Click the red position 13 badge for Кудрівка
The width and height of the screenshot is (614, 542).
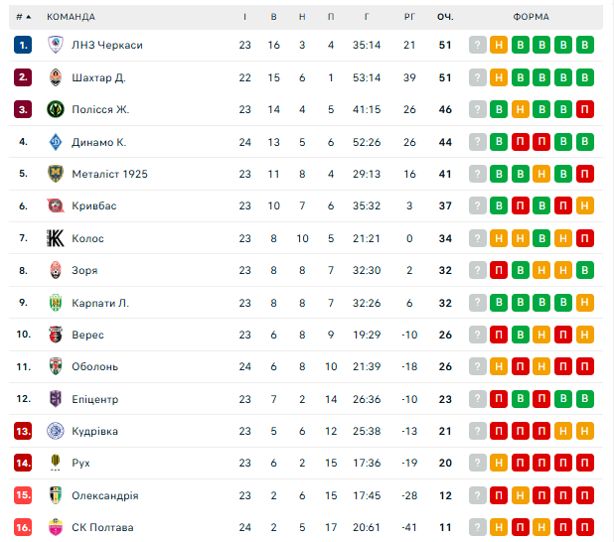coord(23,431)
